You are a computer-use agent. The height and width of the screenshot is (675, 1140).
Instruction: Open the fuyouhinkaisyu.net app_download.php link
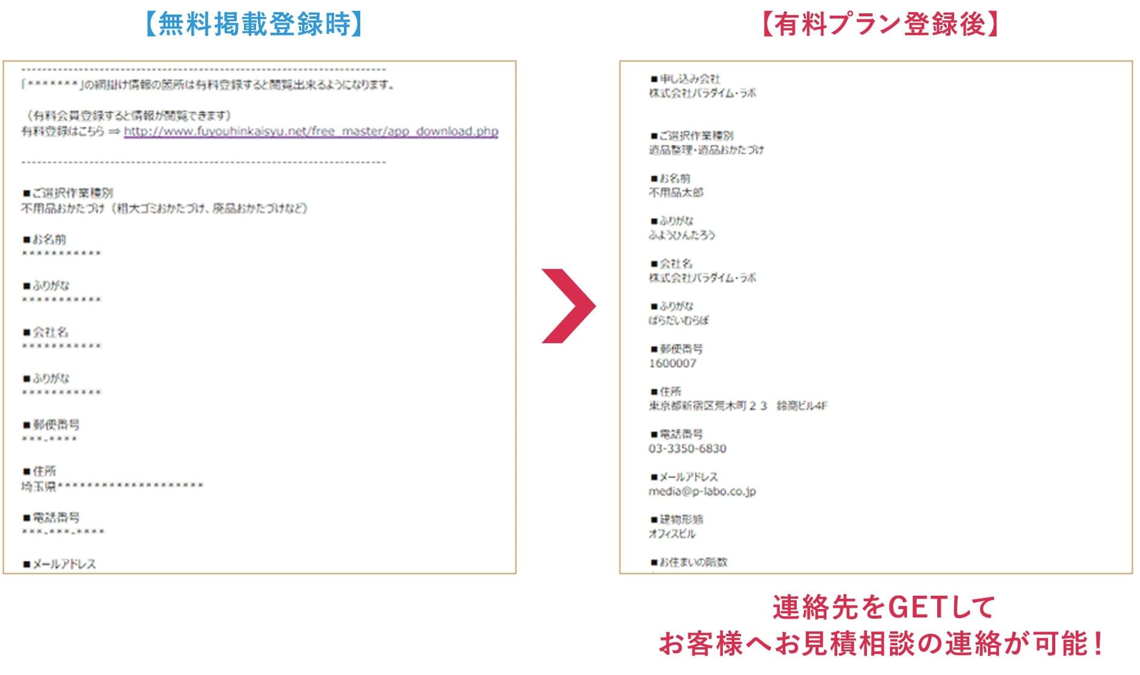[311, 131]
